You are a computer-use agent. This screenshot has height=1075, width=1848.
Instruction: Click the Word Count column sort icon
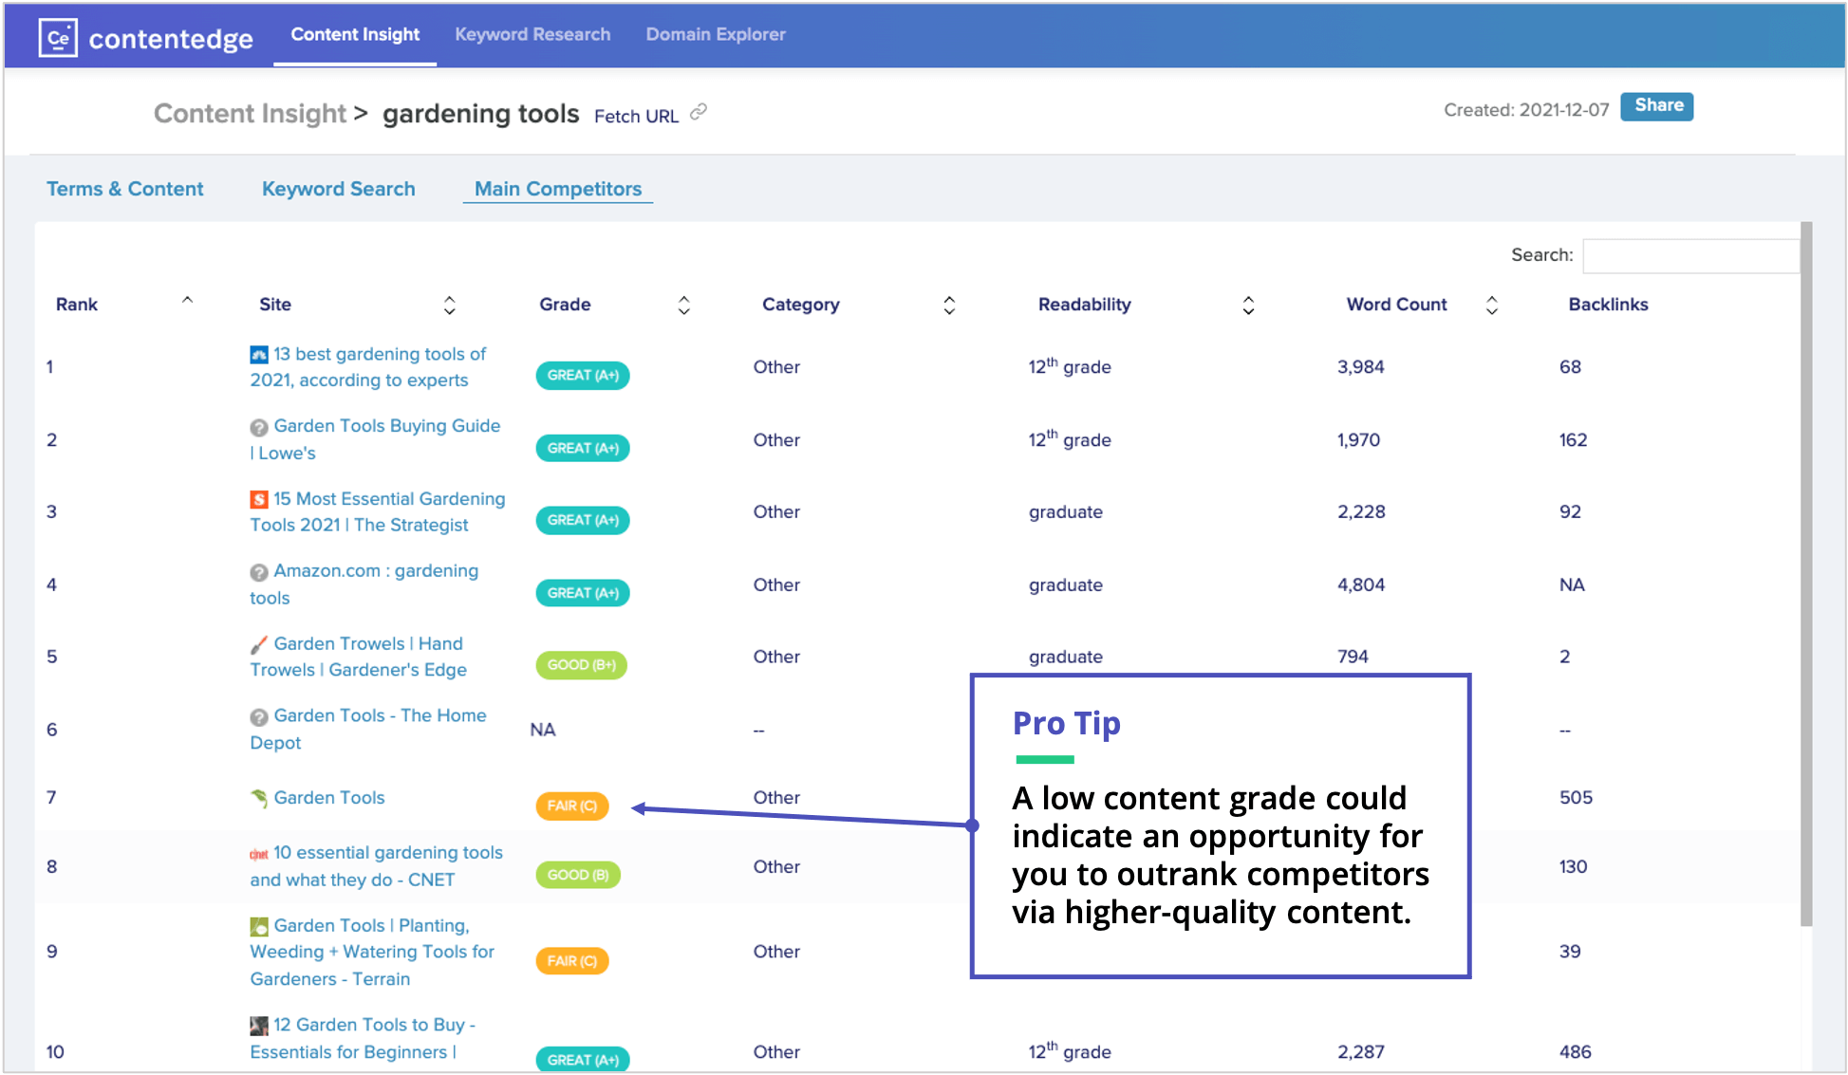click(x=1488, y=305)
